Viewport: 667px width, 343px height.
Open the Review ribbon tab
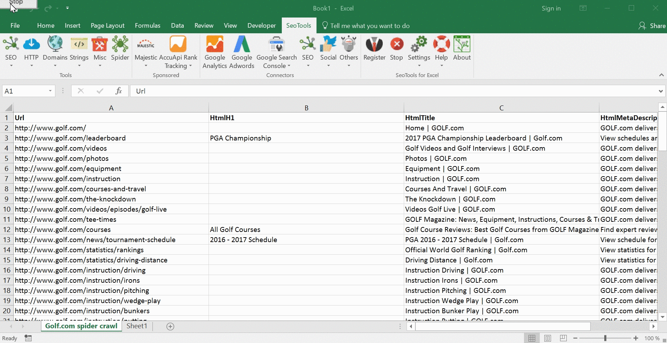coord(204,26)
